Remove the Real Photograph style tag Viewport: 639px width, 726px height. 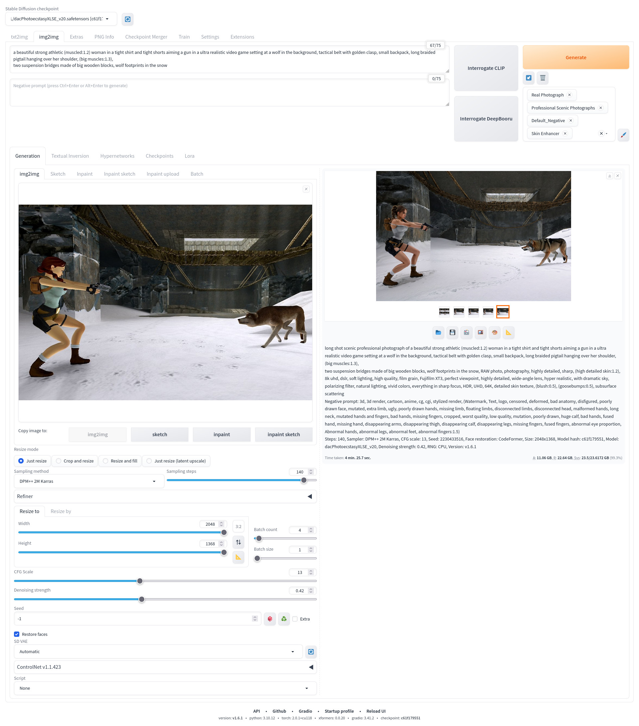coord(569,95)
